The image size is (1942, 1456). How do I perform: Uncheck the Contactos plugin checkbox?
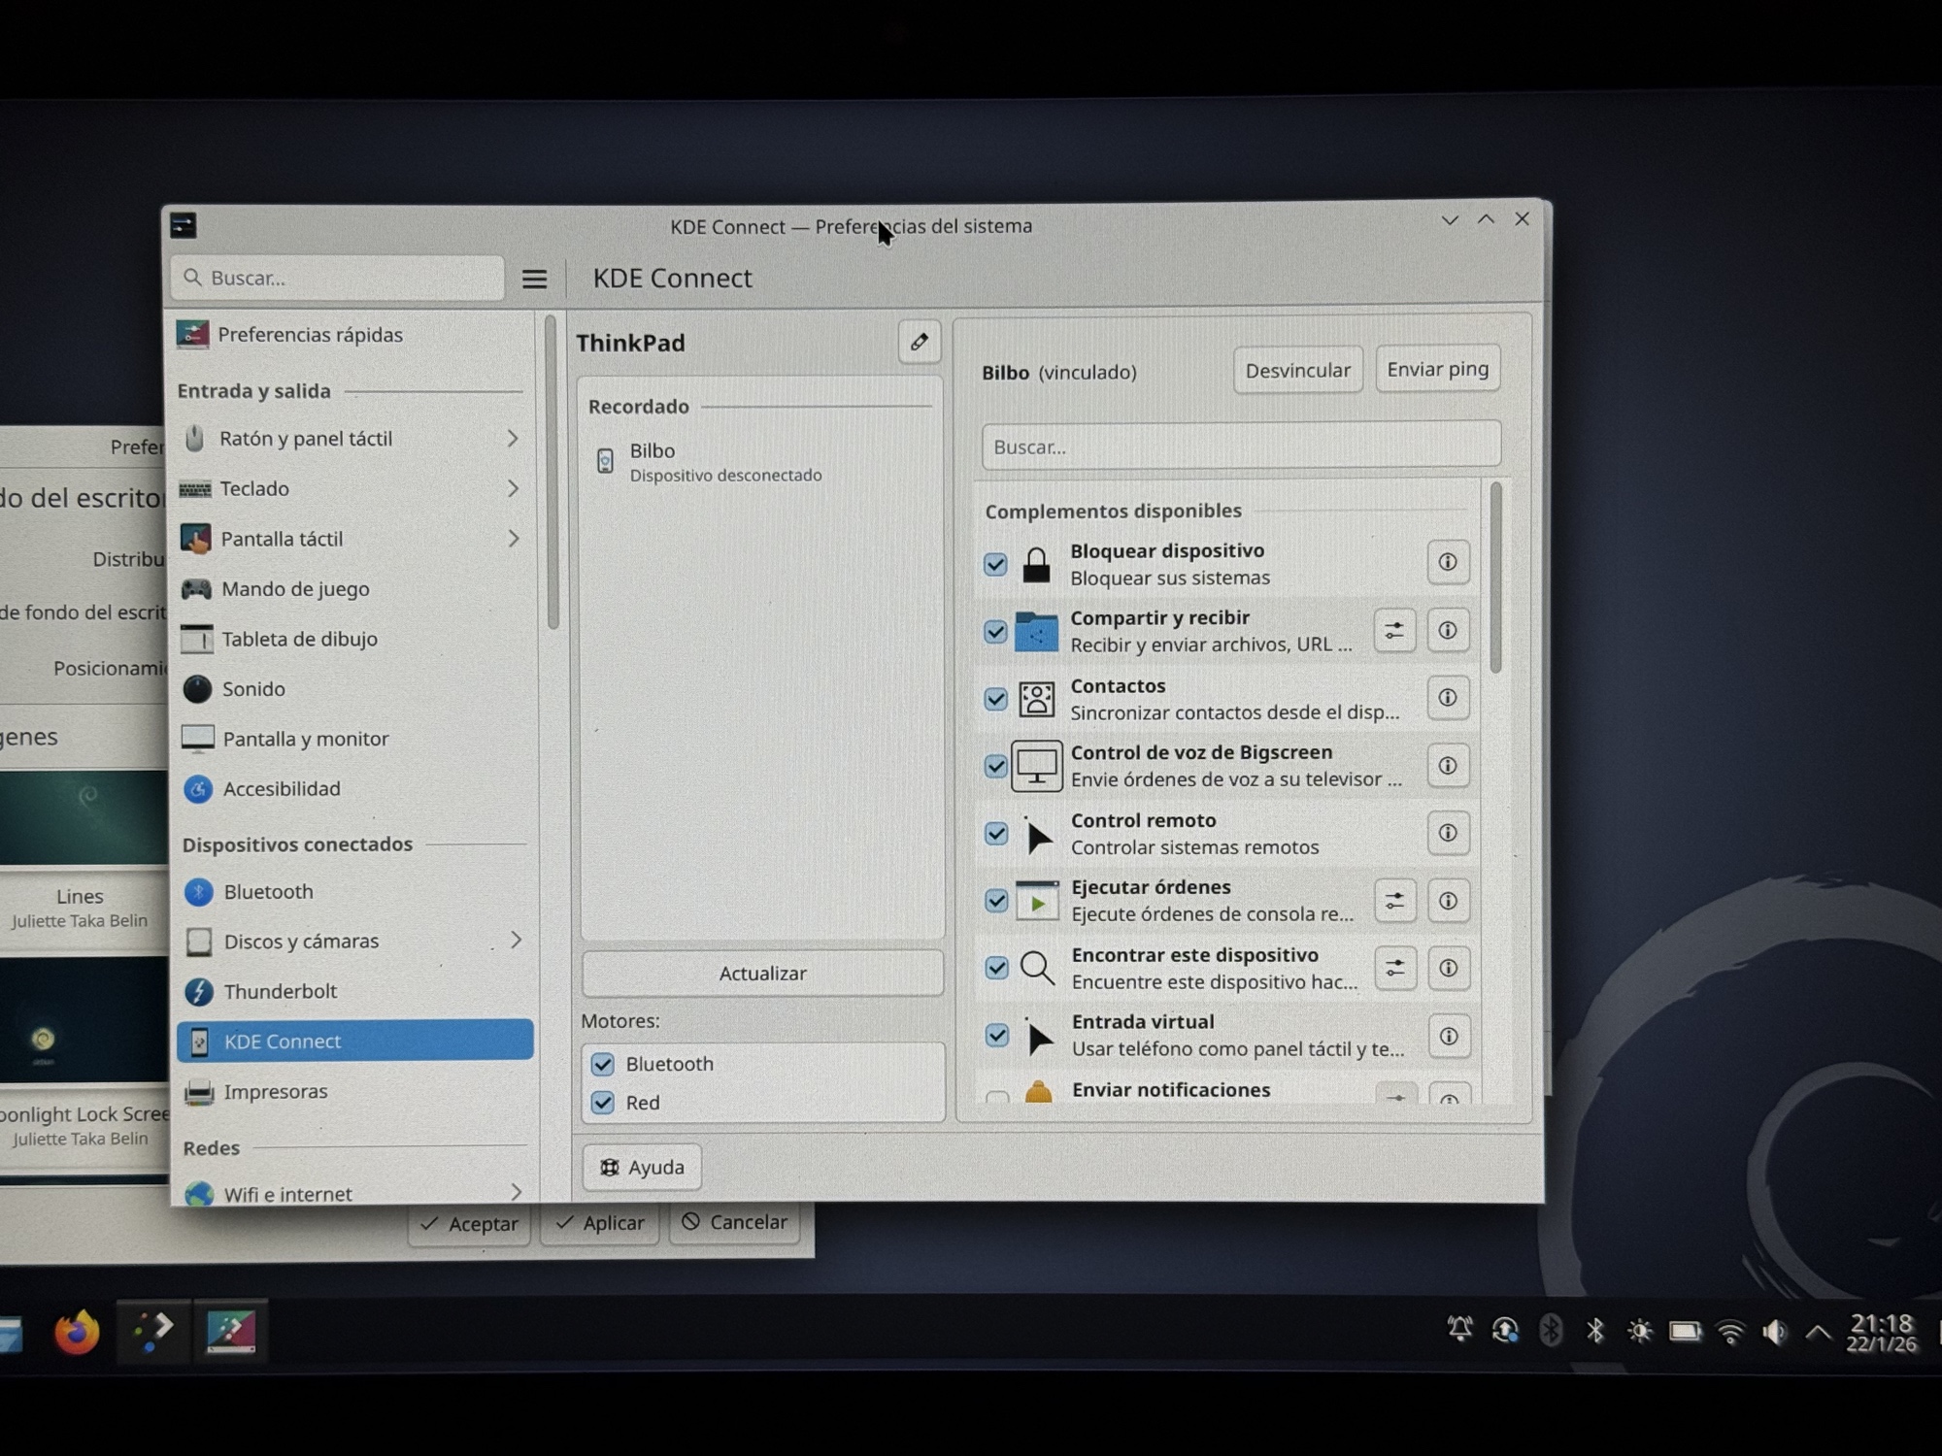point(995,699)
